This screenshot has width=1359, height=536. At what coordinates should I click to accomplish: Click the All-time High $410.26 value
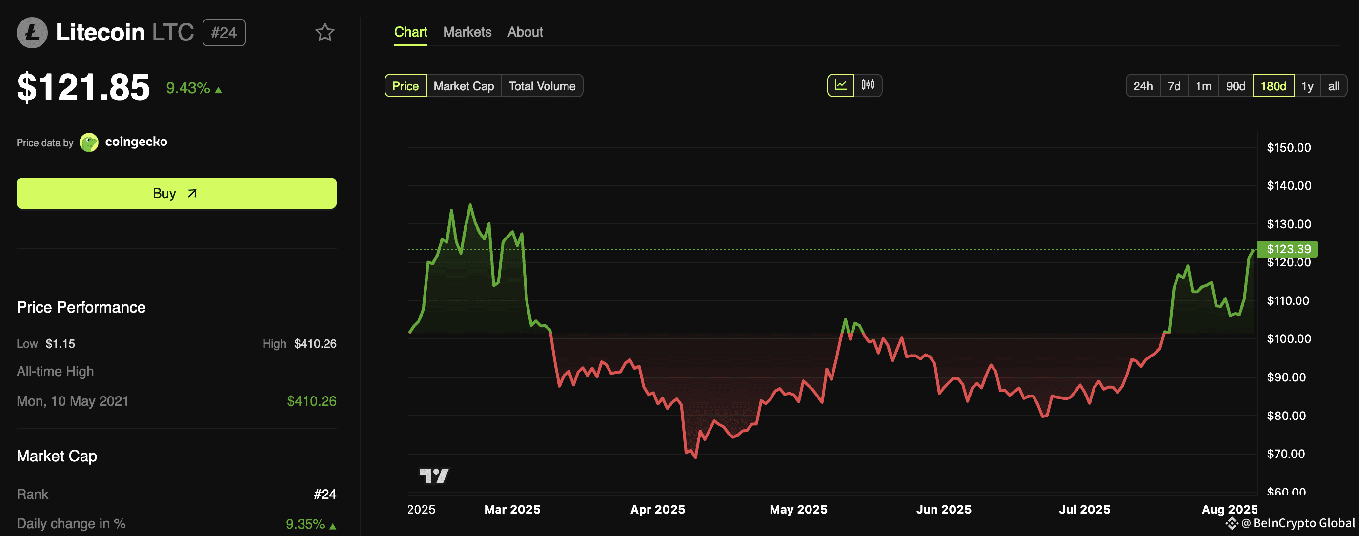[x=311, y=401]
